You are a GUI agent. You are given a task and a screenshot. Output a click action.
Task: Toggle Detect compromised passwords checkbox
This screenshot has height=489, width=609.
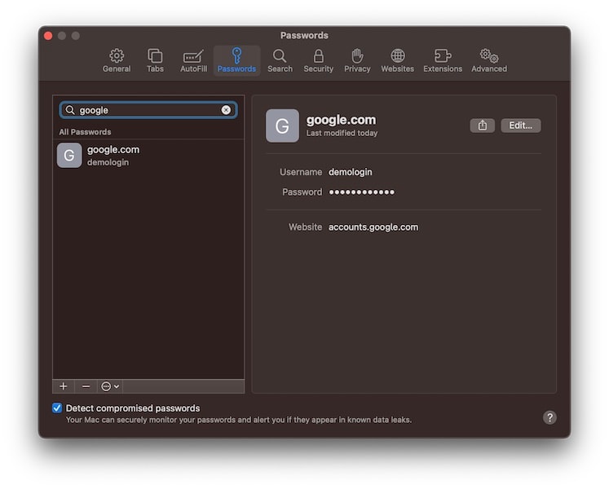(57, 407)
